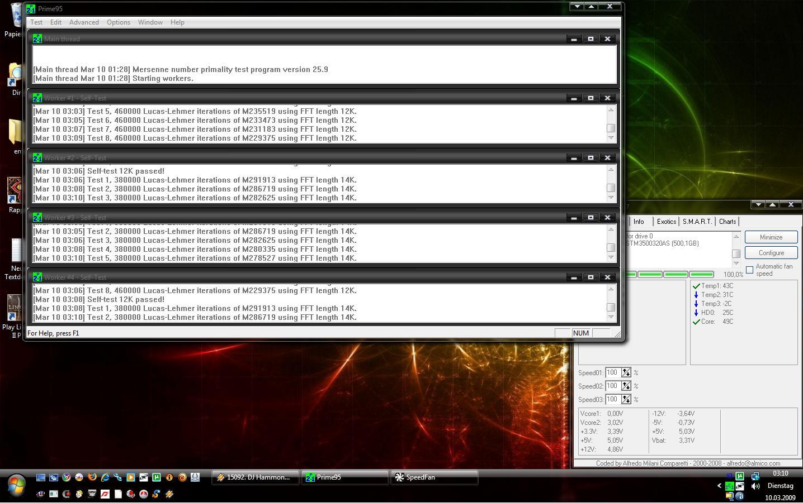Viewport: 803px width, 503px height.
Task: Click the Prime95 title bar icon
Action: point(31,8)
